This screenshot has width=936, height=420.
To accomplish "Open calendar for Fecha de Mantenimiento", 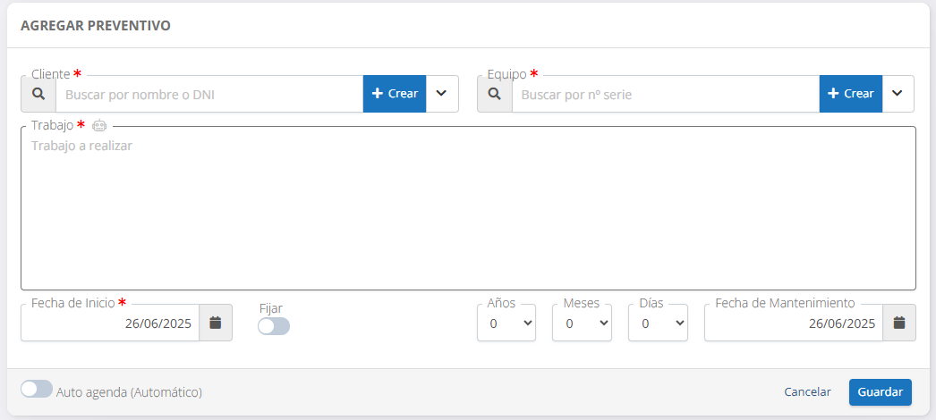I will tap(899, 323).
